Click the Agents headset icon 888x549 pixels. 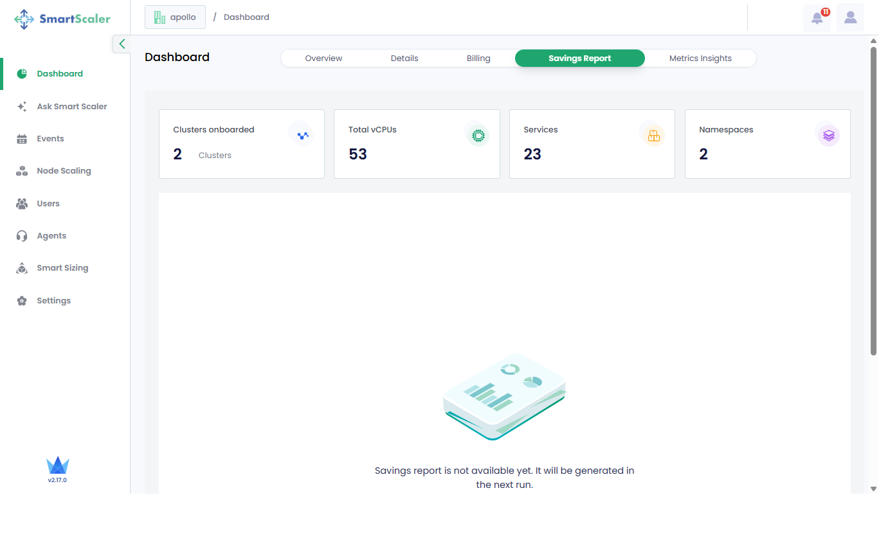22,236
